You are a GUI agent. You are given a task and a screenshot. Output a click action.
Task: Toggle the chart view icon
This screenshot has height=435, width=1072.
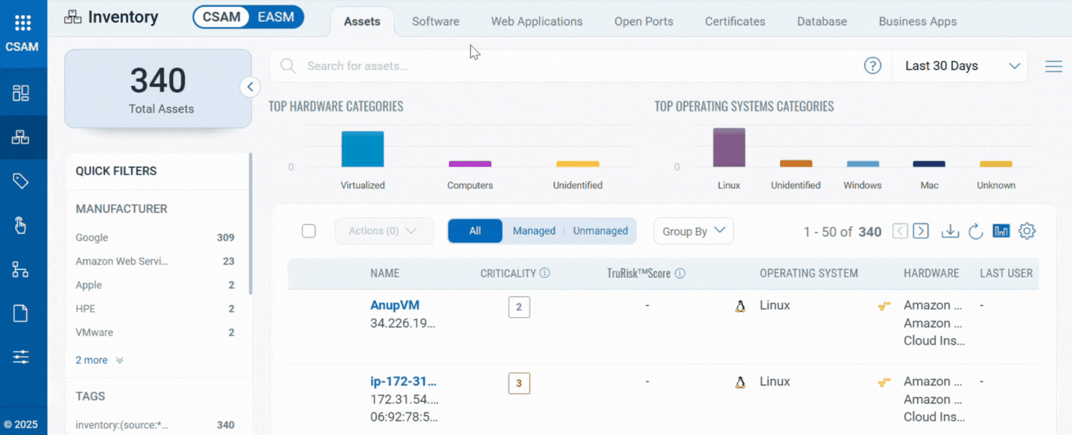click(1001, 231)
